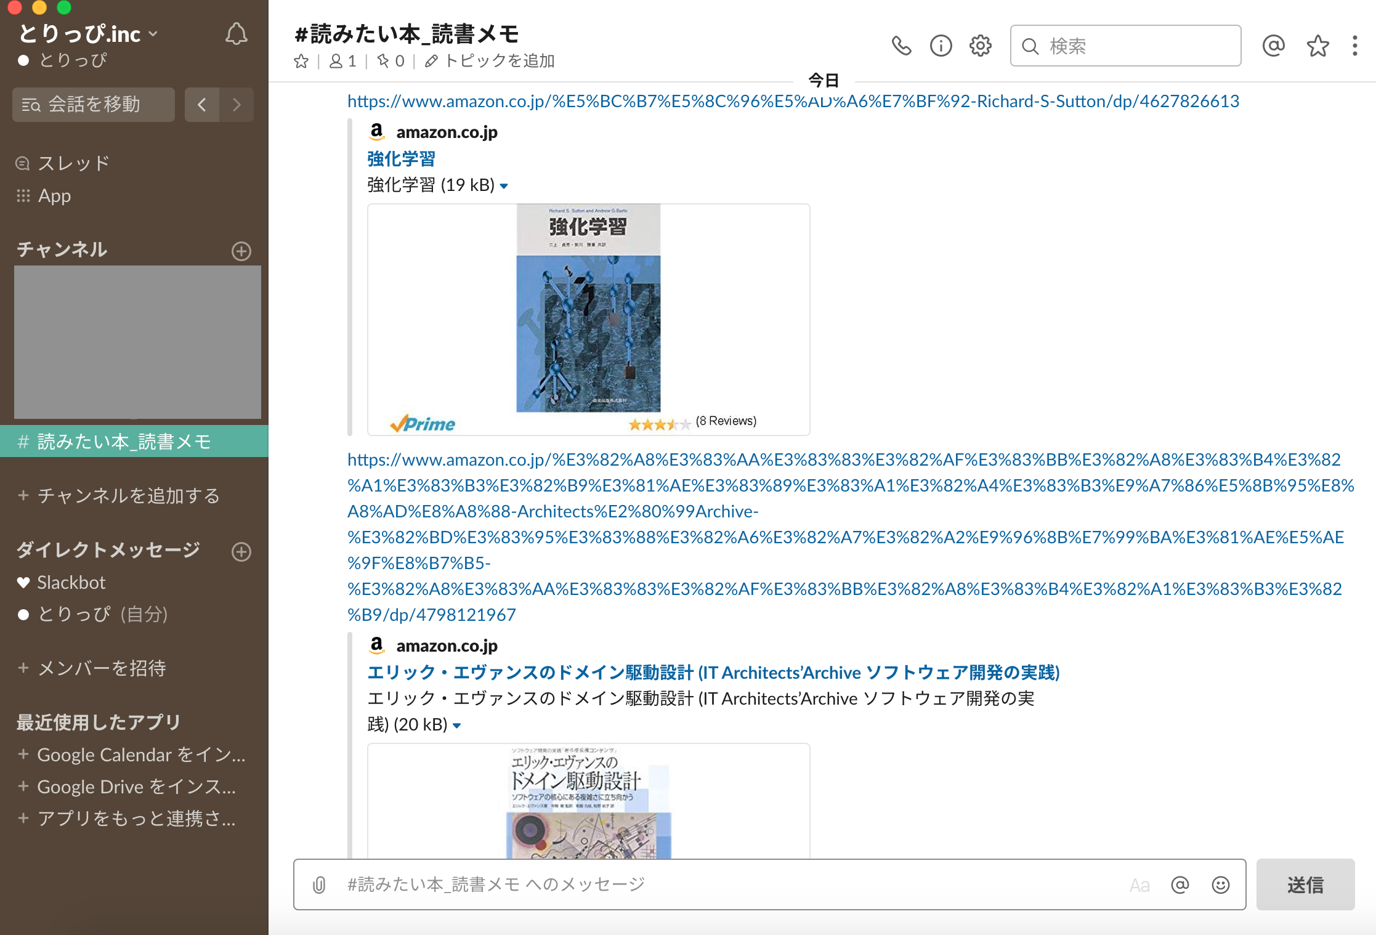
Task: Send the message with 送信 button
Action: [x=1305, y=884]
